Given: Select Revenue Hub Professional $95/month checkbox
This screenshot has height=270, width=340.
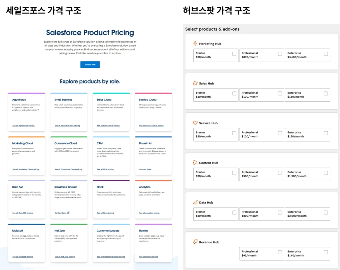Looking at the screenshot, I should click(280, 252).
